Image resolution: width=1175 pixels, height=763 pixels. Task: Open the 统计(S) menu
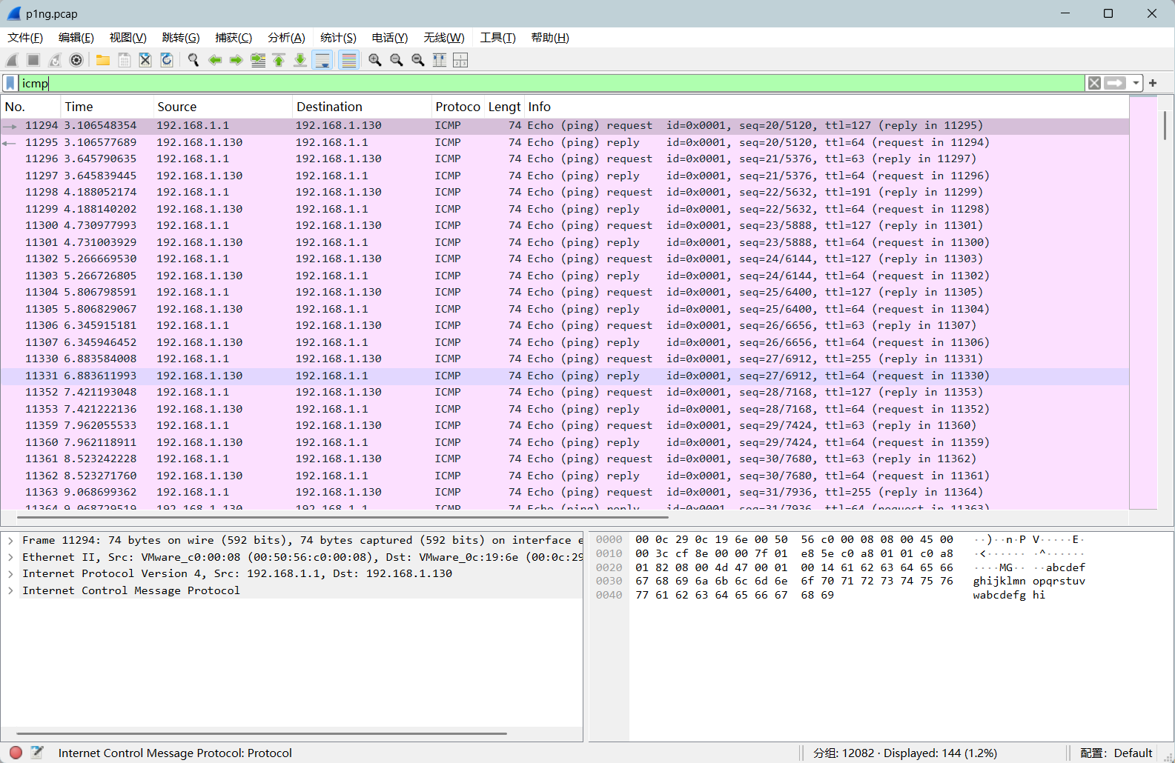coord(338,38)
